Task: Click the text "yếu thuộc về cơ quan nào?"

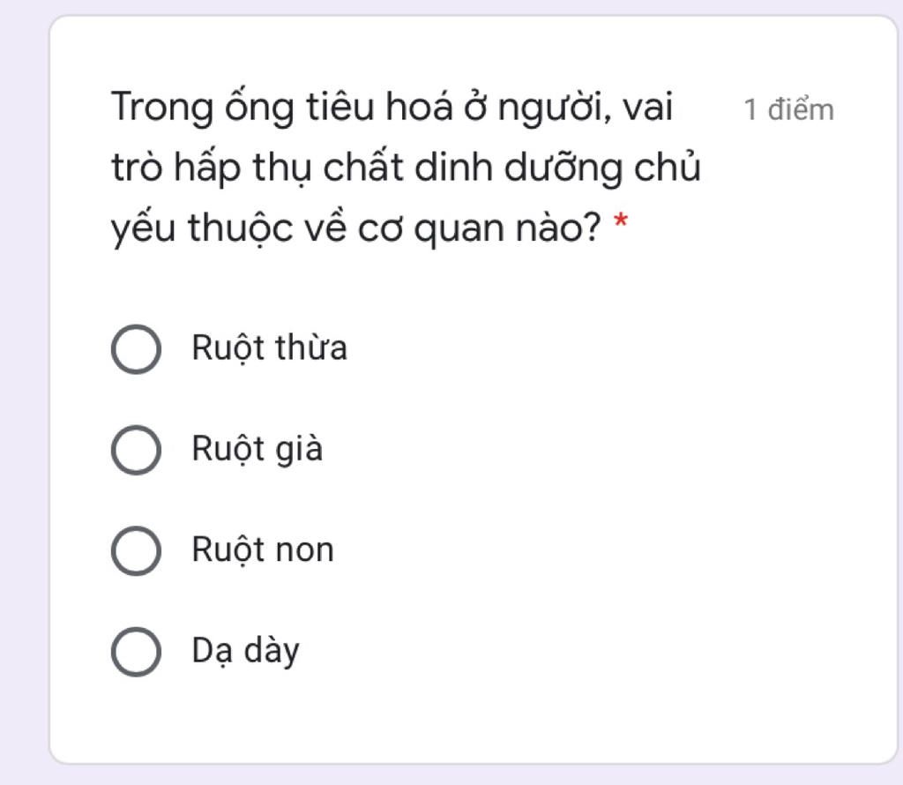Action: 357,228
